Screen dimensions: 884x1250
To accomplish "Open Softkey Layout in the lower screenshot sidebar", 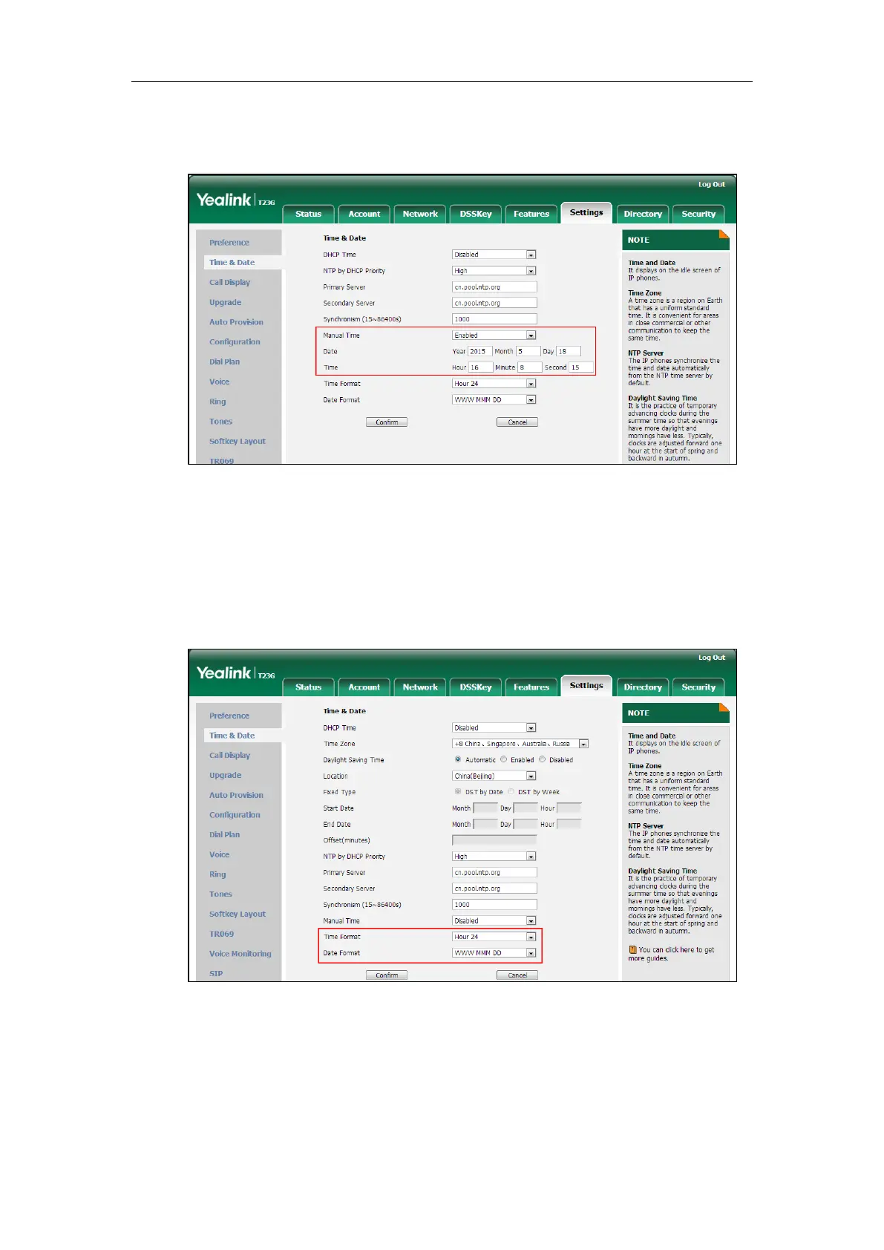I will 237,914.
